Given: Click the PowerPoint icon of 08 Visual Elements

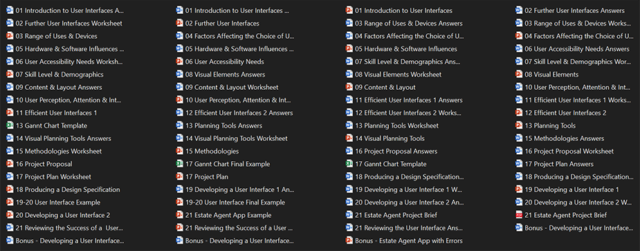Looking at the screenshot, I should pos(519,75).
